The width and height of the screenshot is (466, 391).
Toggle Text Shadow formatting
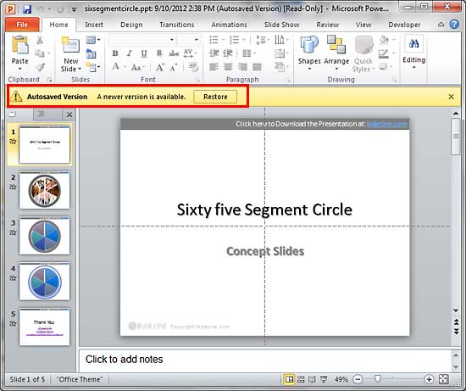(x=159, y=53)
